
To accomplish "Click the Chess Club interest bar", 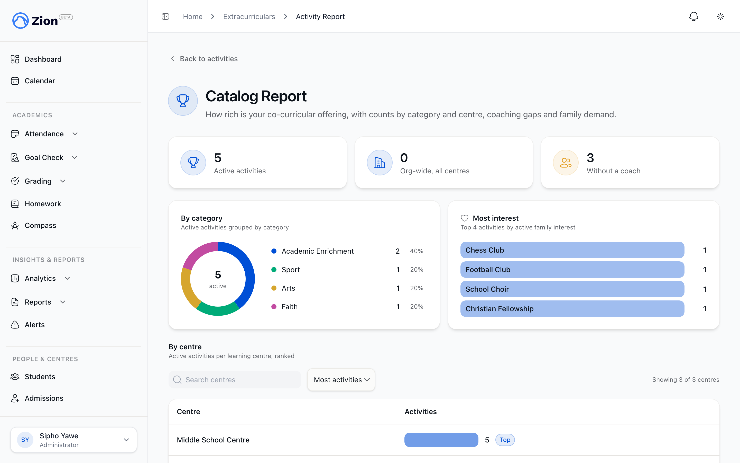I will pos(572,250).
